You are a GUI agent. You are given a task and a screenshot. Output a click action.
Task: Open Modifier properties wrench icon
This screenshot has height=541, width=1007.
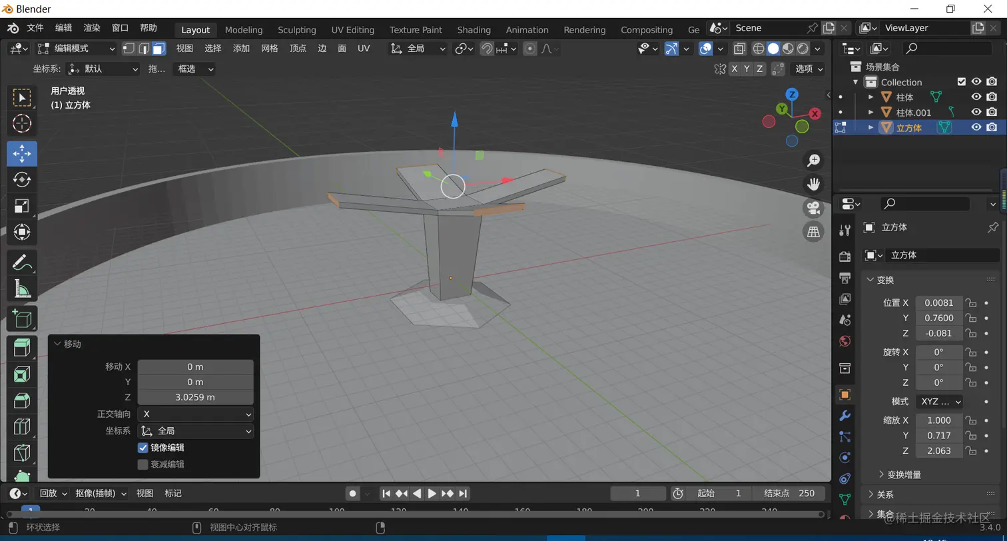845,416
